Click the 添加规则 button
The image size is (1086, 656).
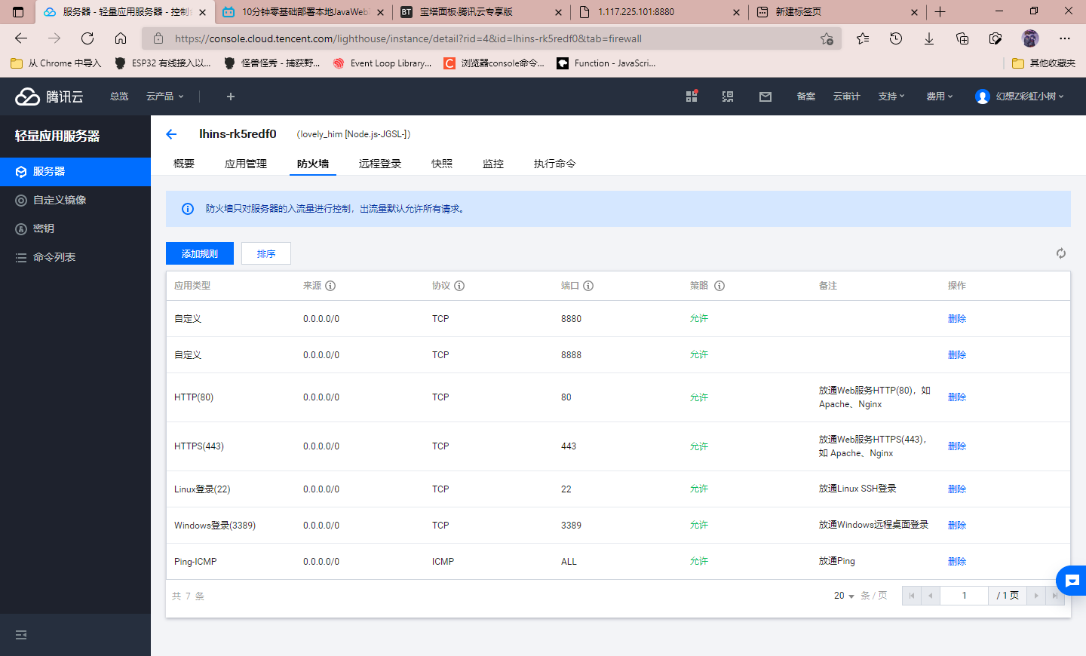pyautogui.click(x=200, y=253)
